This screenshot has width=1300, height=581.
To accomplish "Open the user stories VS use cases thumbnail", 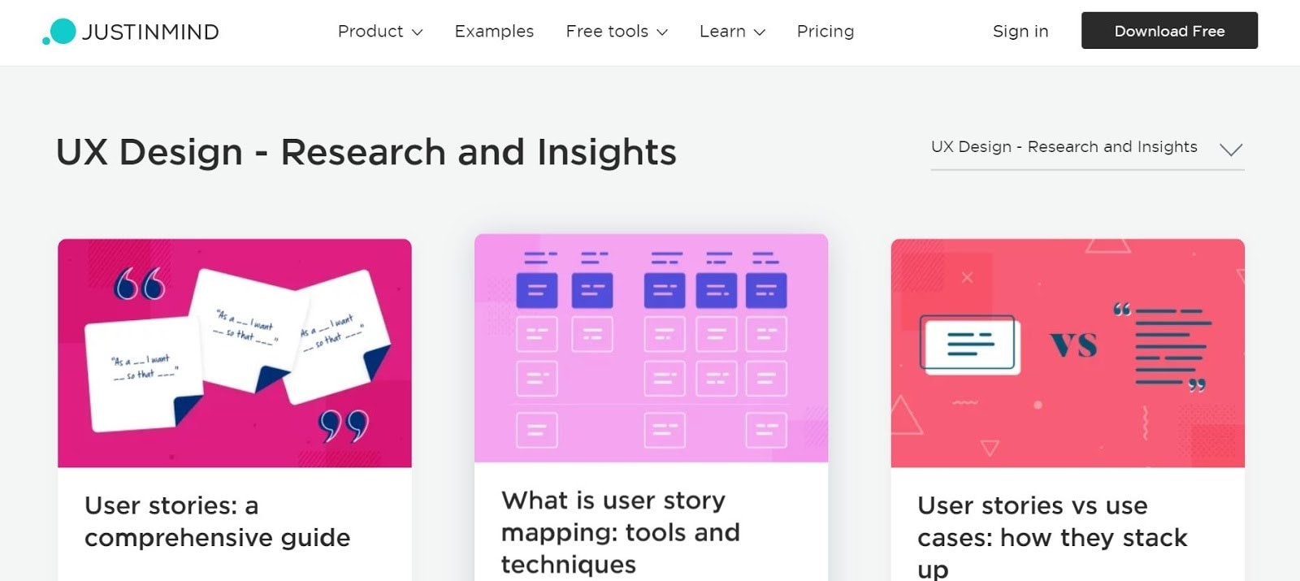I will [1068, 353].
